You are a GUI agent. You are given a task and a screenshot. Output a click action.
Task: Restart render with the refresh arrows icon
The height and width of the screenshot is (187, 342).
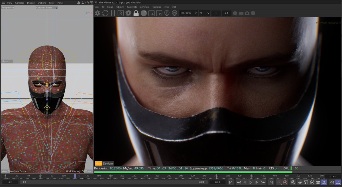(x=105, y=13)
